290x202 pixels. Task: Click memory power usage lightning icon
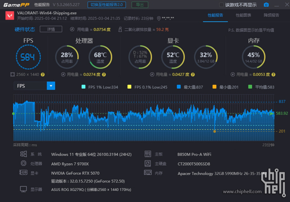point(233,75)
